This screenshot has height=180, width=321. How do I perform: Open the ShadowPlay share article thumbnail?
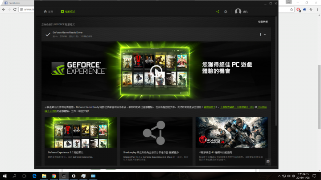(x=156, y=132)
